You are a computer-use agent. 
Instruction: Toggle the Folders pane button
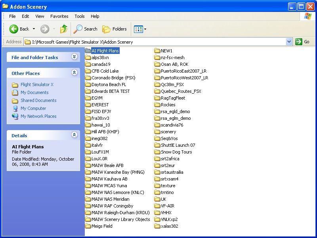point(115,29)
